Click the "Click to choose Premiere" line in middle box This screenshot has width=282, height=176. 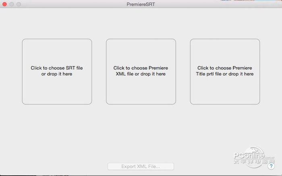pyautogui.click(x=141, y=68)
